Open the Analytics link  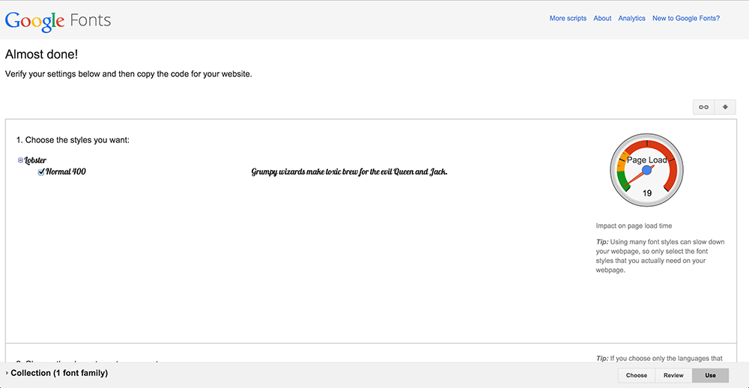pos(631,18)
